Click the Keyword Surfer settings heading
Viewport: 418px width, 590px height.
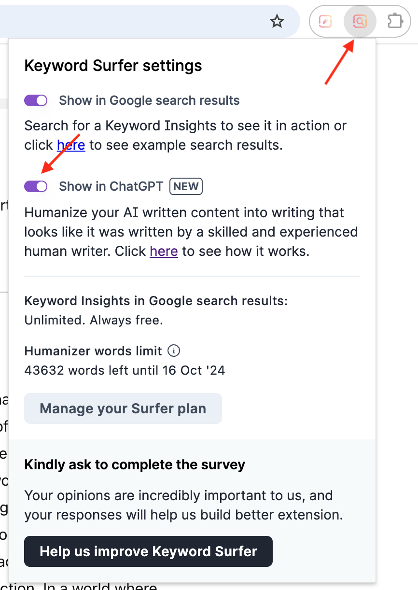click(x=113, y=66)
